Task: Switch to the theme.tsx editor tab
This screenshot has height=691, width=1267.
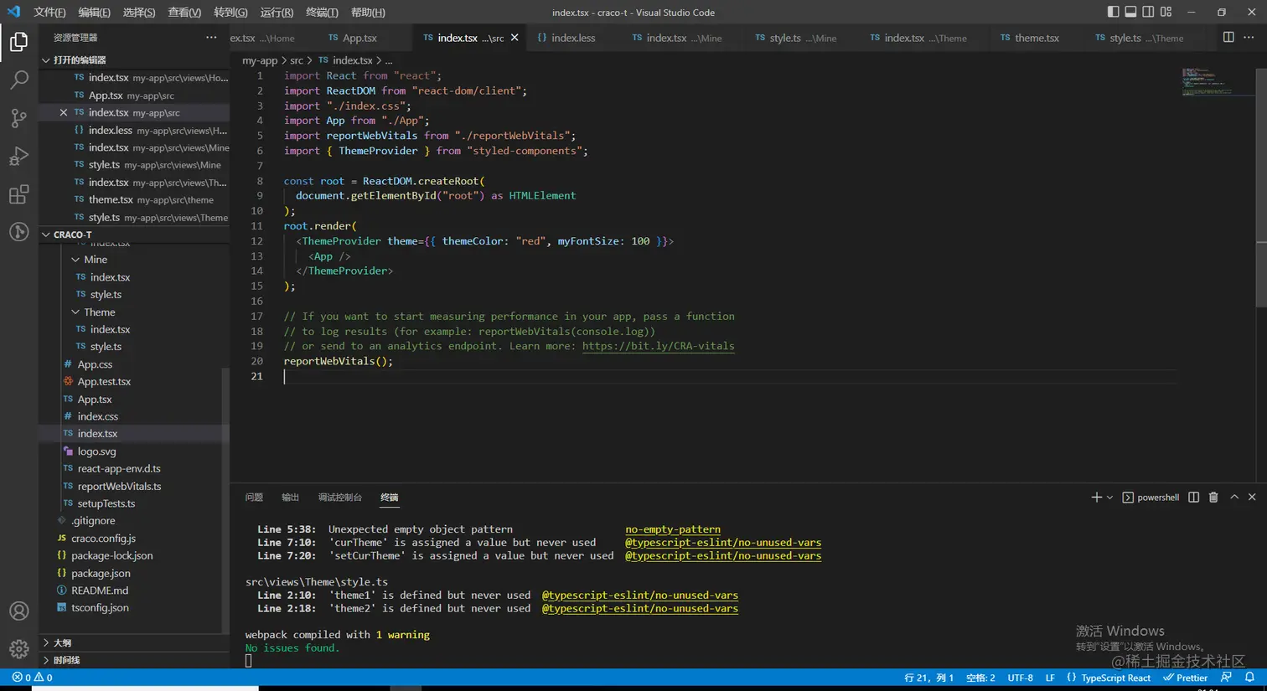Action: 1036,38
